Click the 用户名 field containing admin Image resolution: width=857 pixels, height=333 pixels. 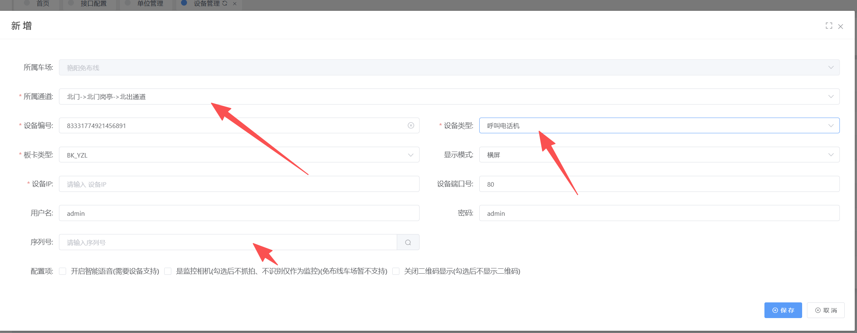pyautogui.click(x=239, y=213)
